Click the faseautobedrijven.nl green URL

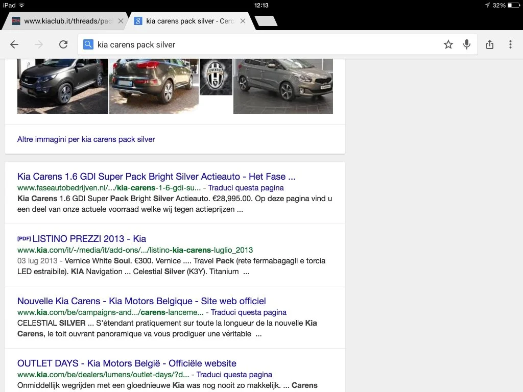(109, 188)
